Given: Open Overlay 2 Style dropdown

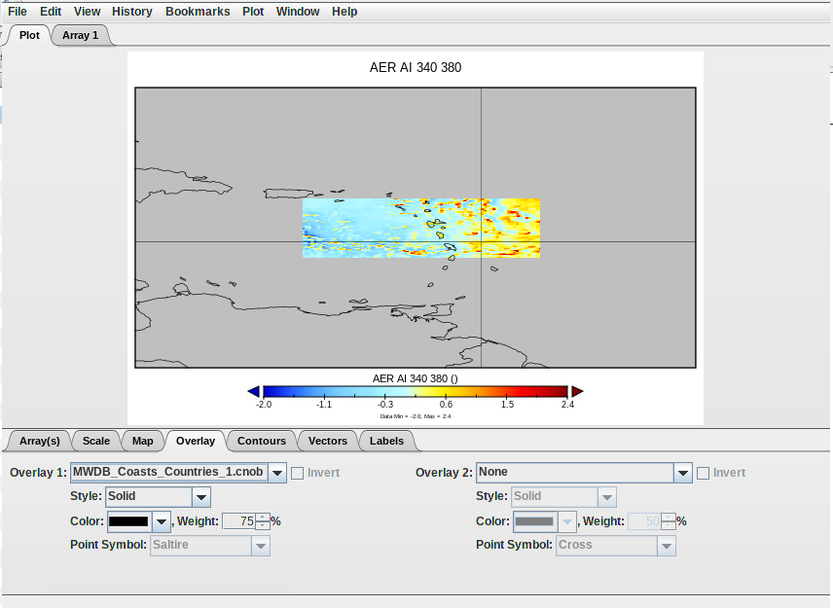Looking at the screenshot, I should pos(563,497).
